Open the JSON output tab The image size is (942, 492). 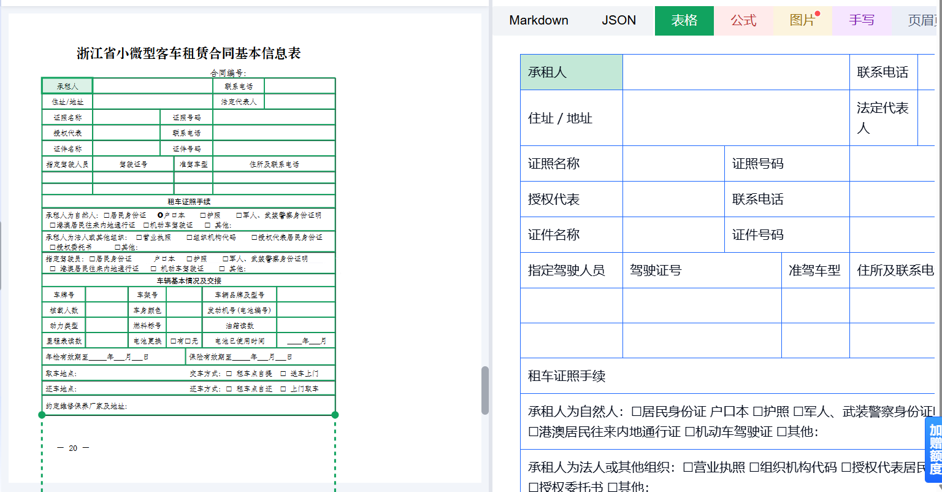pyautogui.click(x=619, y=20)
